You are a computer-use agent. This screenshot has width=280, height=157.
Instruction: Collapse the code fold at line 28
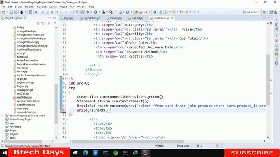(x=67, y=74)
